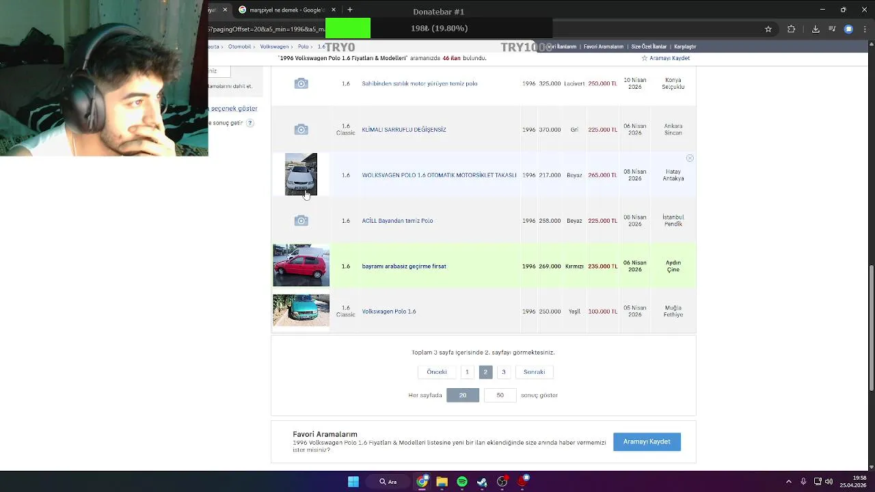
Task: Open the network icon in system tray
Action: coord(818,482)
